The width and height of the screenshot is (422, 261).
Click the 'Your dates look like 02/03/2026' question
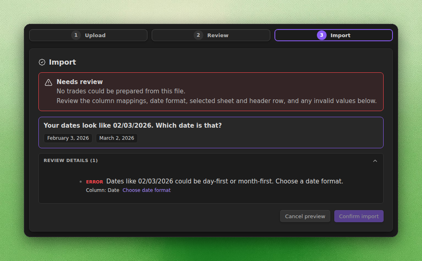(133, 125)
